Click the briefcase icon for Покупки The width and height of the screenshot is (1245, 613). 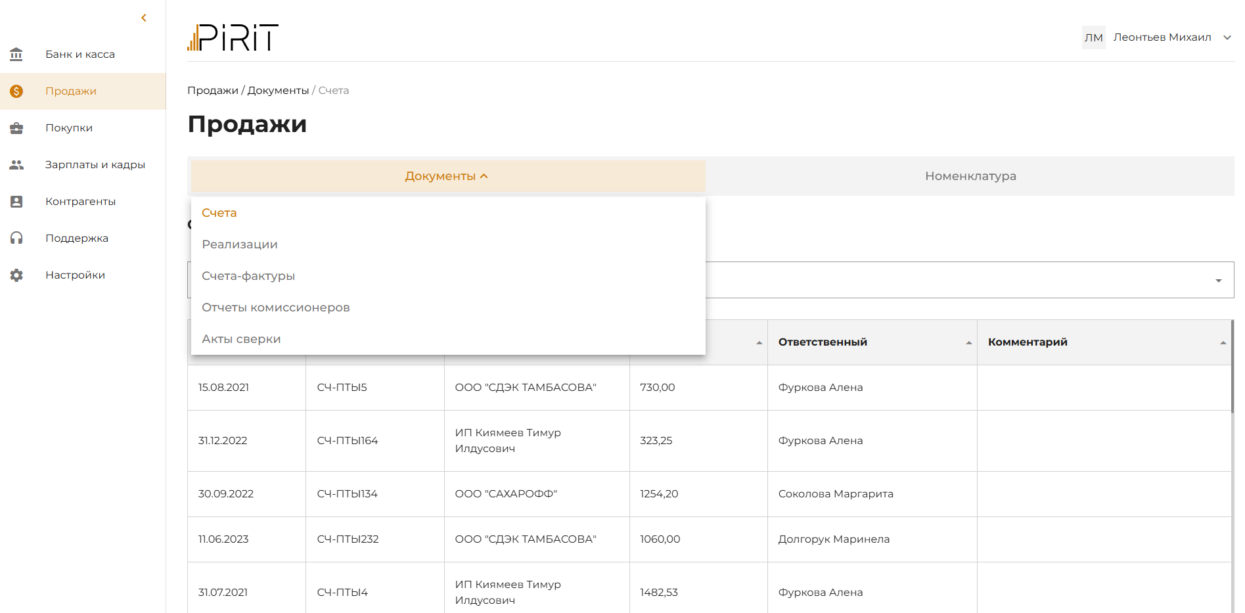16,128
